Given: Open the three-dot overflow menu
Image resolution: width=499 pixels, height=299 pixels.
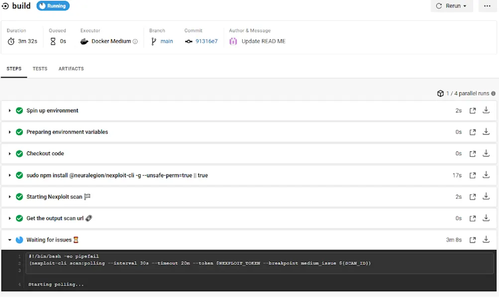Looking at the screenshot, I should click(x=487, y=6).
